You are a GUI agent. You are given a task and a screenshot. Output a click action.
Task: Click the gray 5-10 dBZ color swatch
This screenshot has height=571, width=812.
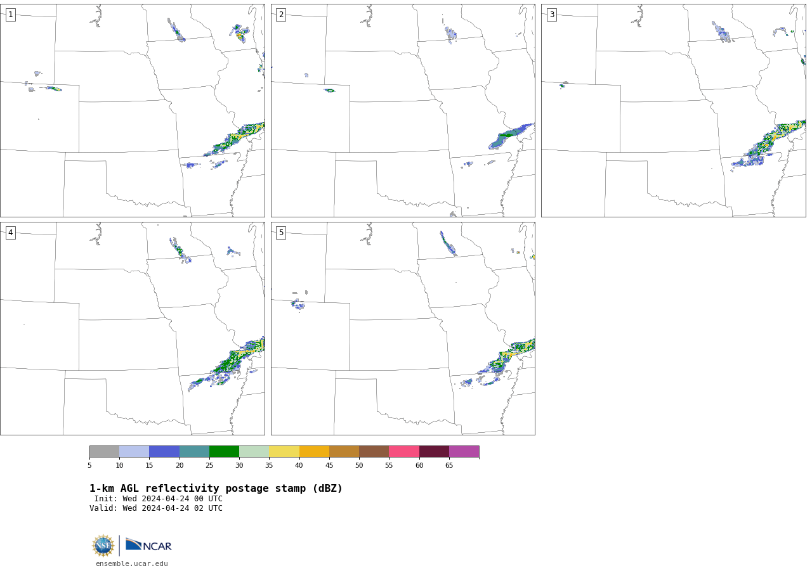pyautogui.click(x=104, y=451)
